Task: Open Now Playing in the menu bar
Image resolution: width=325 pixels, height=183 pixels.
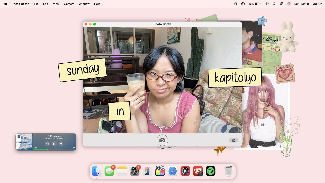Action: pos(243,4)
